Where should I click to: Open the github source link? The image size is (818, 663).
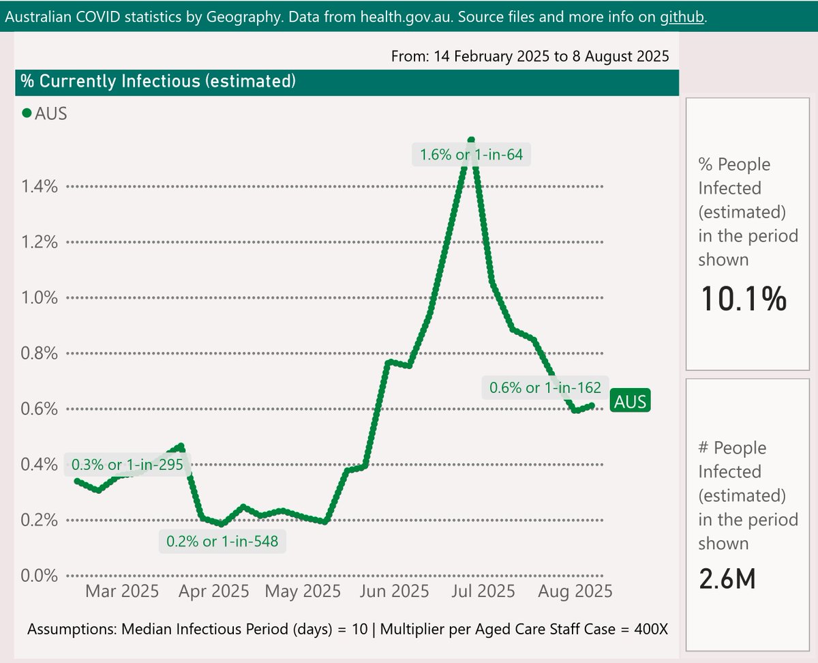click(681, 17)
